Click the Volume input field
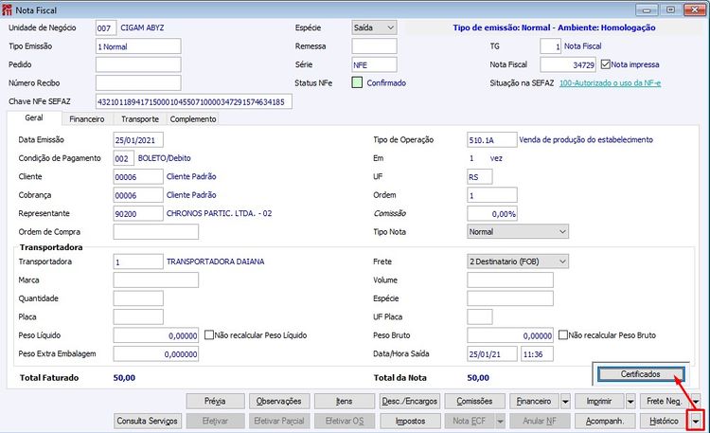Screen dimensions: 710x433 tap(510, 280)
